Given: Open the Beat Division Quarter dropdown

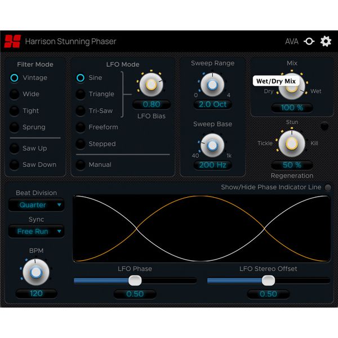Looking at the screenshot, I should [36, 205].
